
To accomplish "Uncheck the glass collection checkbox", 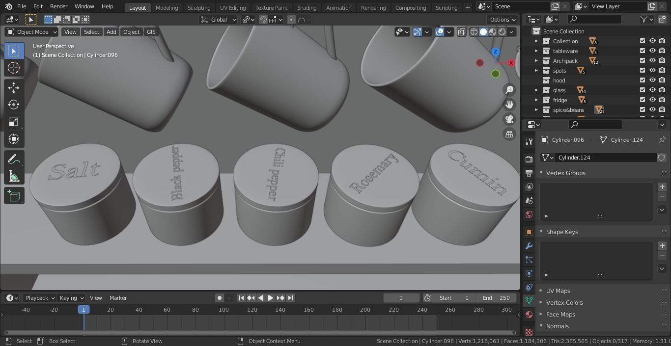I will click(x=643, y=90).
